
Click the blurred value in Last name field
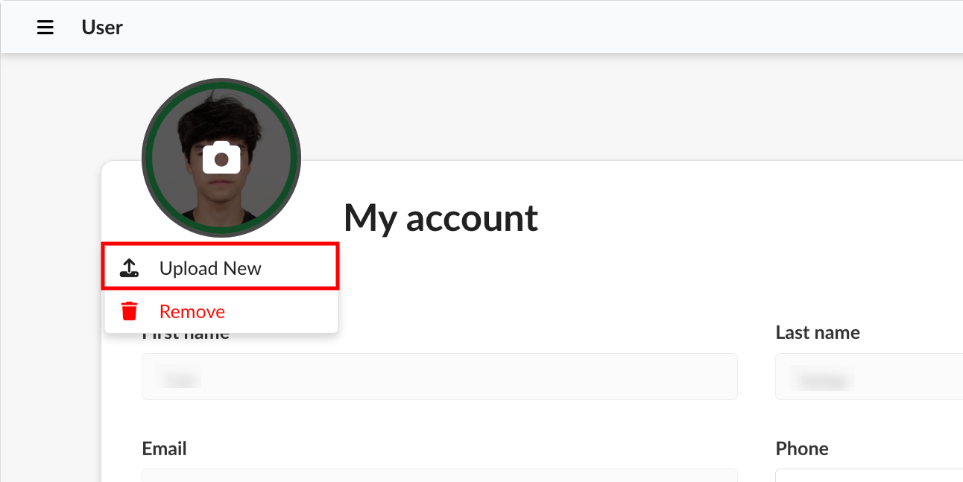click(x=822, y=380)
